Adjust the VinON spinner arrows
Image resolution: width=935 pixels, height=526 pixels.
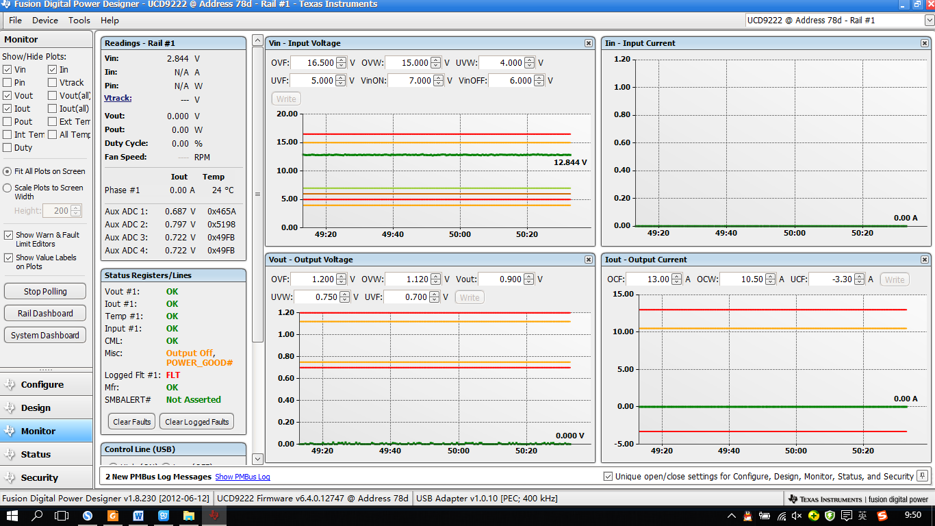tap(439, 81)
